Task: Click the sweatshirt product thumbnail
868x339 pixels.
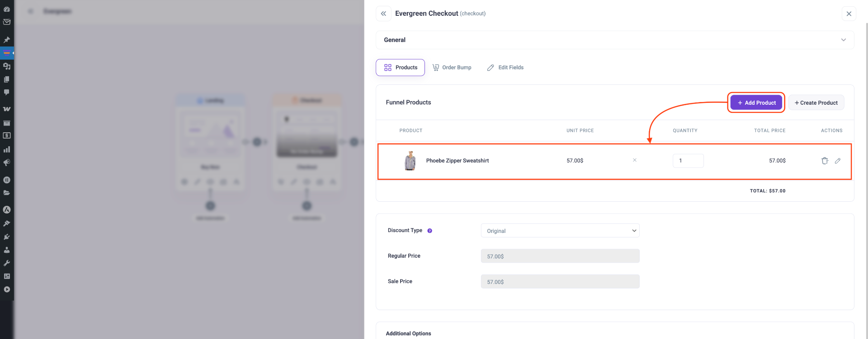Action: coord(410,161)
